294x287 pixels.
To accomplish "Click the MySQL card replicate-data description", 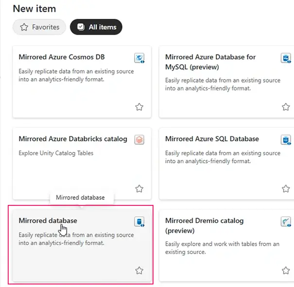I will [x=223, y=84].
